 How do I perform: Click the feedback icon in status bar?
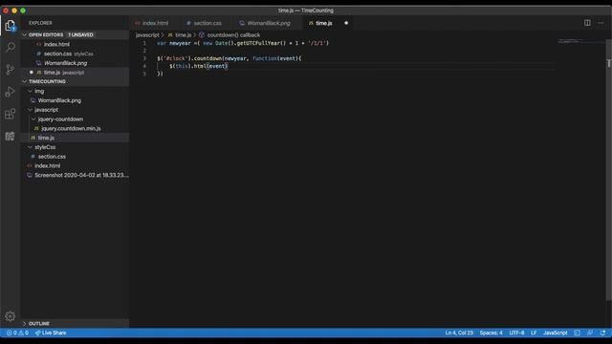click(x=590, y=333)
